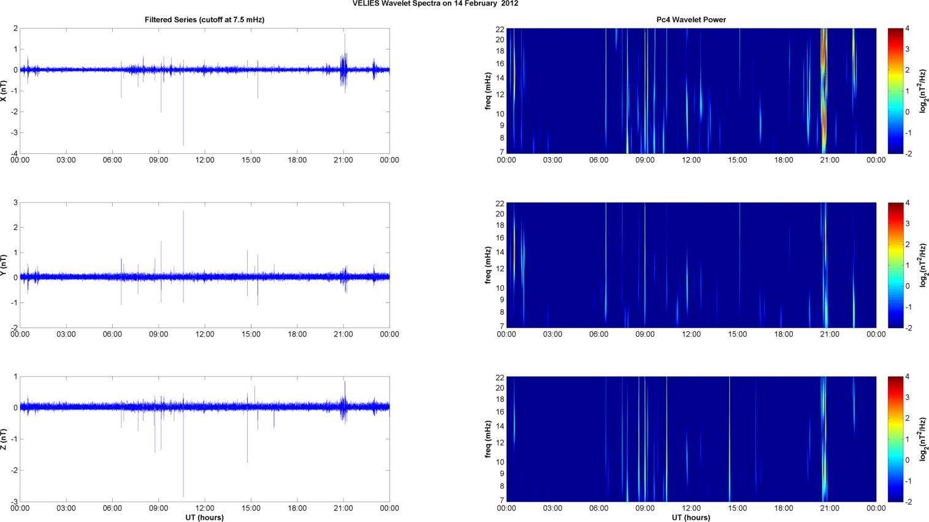Click inside the Z component filtered series plot
This screenshot has height=522, width=929.
click(x=205, y=439)
